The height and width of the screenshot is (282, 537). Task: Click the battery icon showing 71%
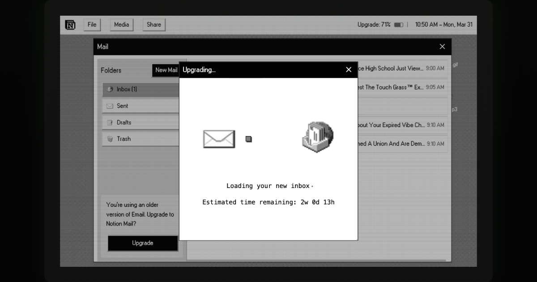(x=398, y=25)
